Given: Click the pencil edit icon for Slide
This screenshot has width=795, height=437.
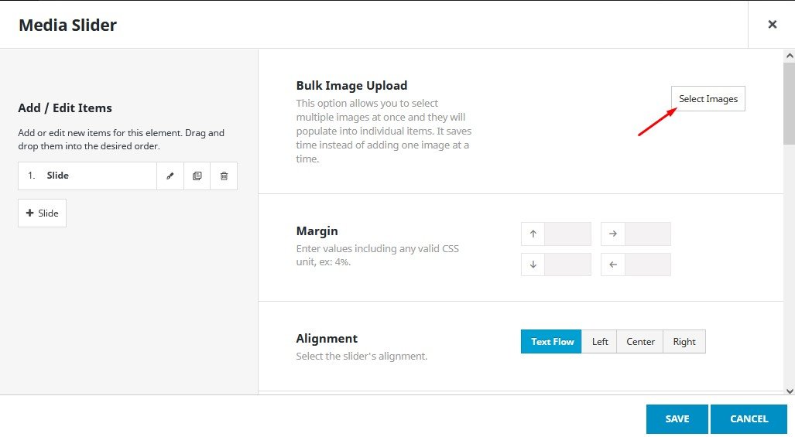Looking at the screenshot, I should coord(170,176).
